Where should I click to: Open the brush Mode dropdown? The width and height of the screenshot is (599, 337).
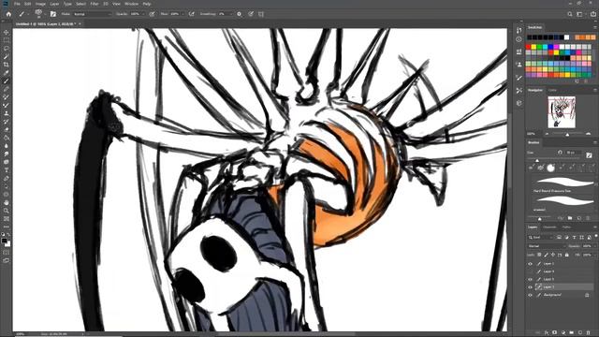pos(92,14)
